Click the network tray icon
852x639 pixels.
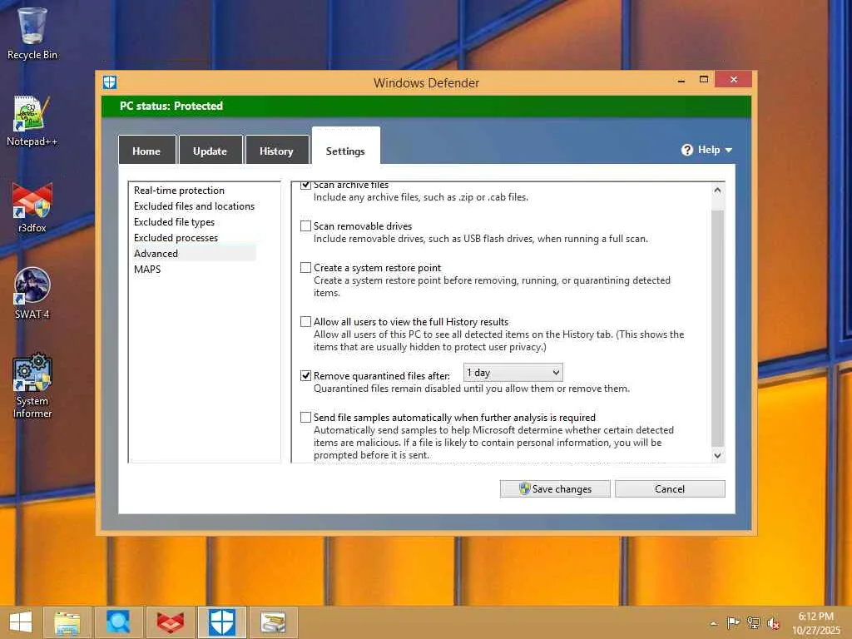coord(754,623)
